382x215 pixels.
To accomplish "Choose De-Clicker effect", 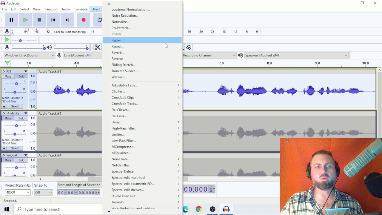I will point(142,110).
